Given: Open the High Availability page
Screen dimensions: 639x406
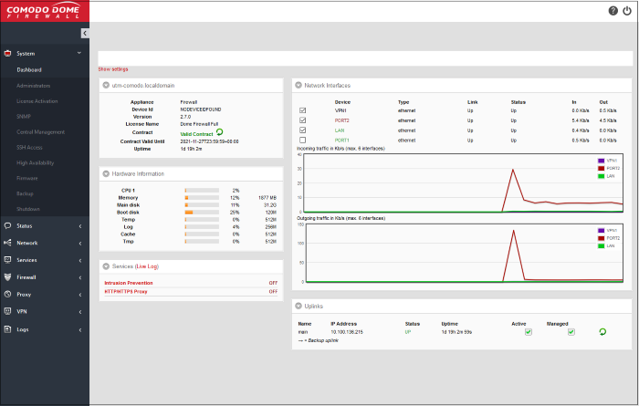Looking at the screenshot, I should pos(36,162).
